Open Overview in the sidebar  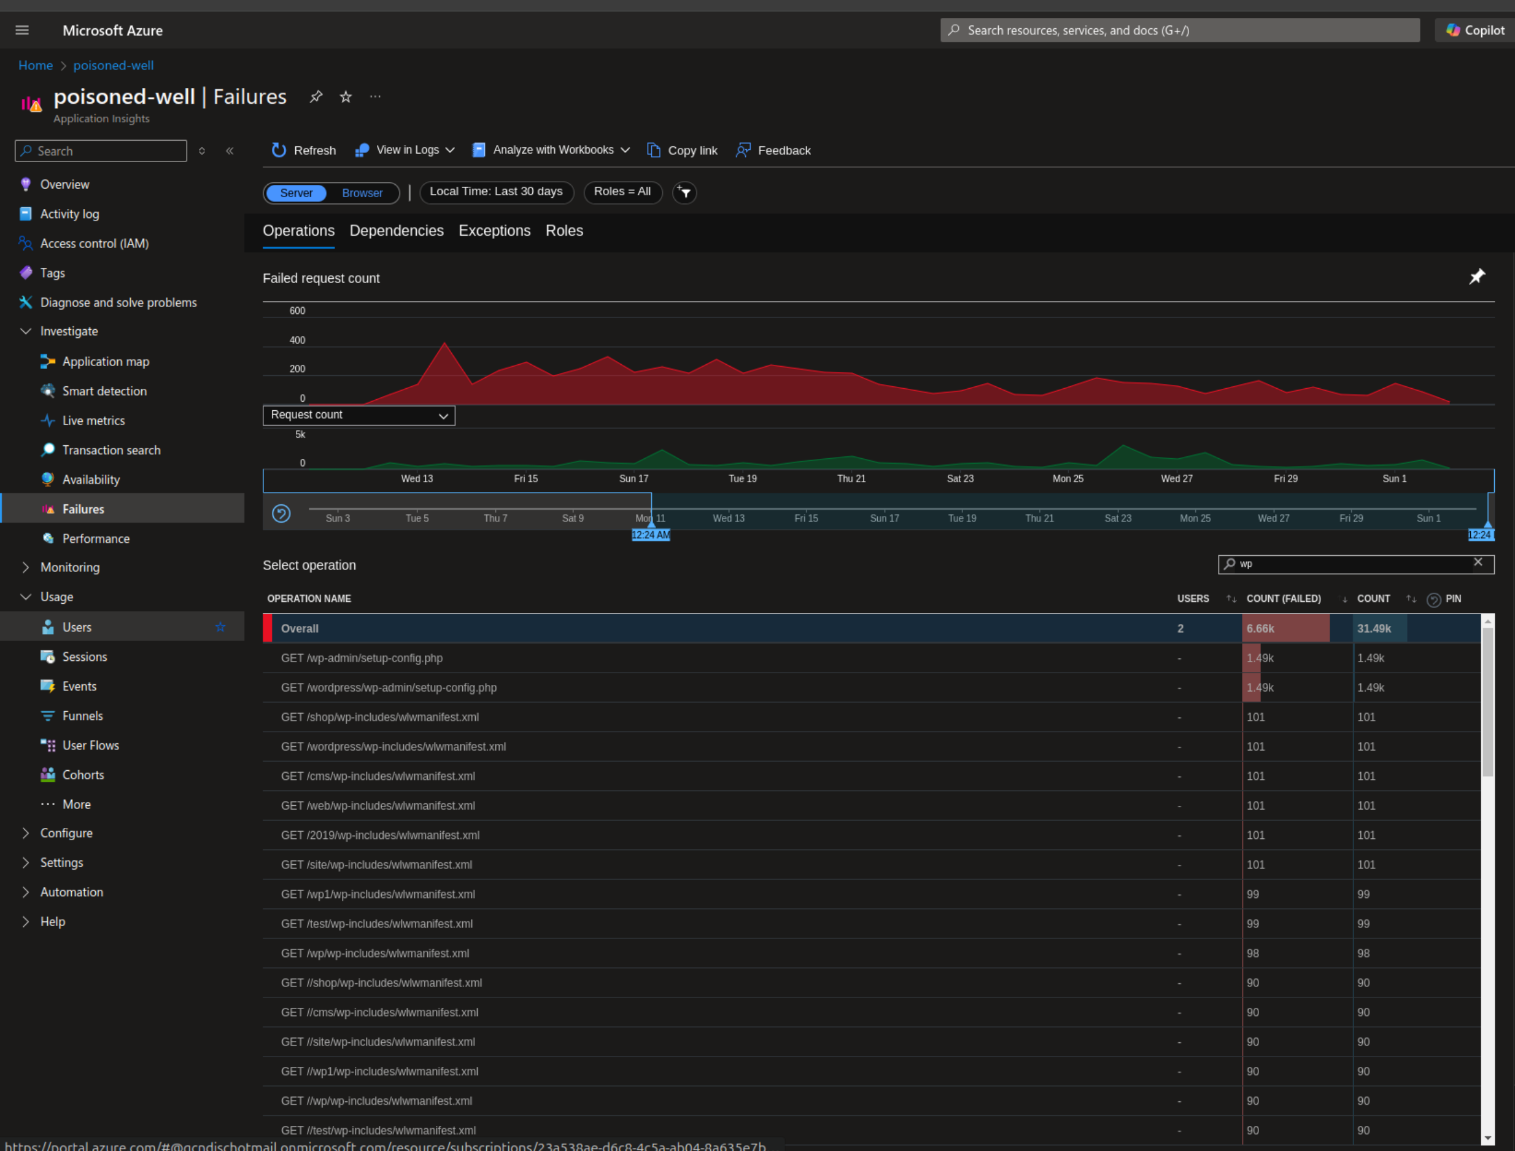64,184
